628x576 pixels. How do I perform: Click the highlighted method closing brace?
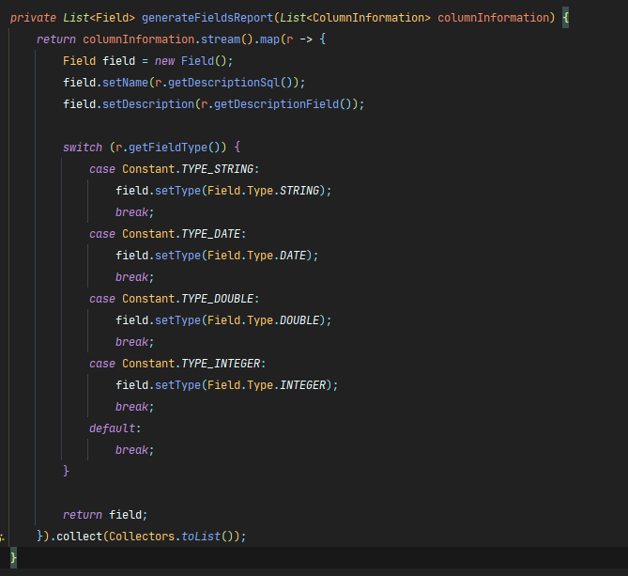[13, 557]
